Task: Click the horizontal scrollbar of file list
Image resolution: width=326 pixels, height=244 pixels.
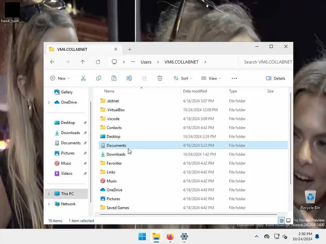Action: 188,214
